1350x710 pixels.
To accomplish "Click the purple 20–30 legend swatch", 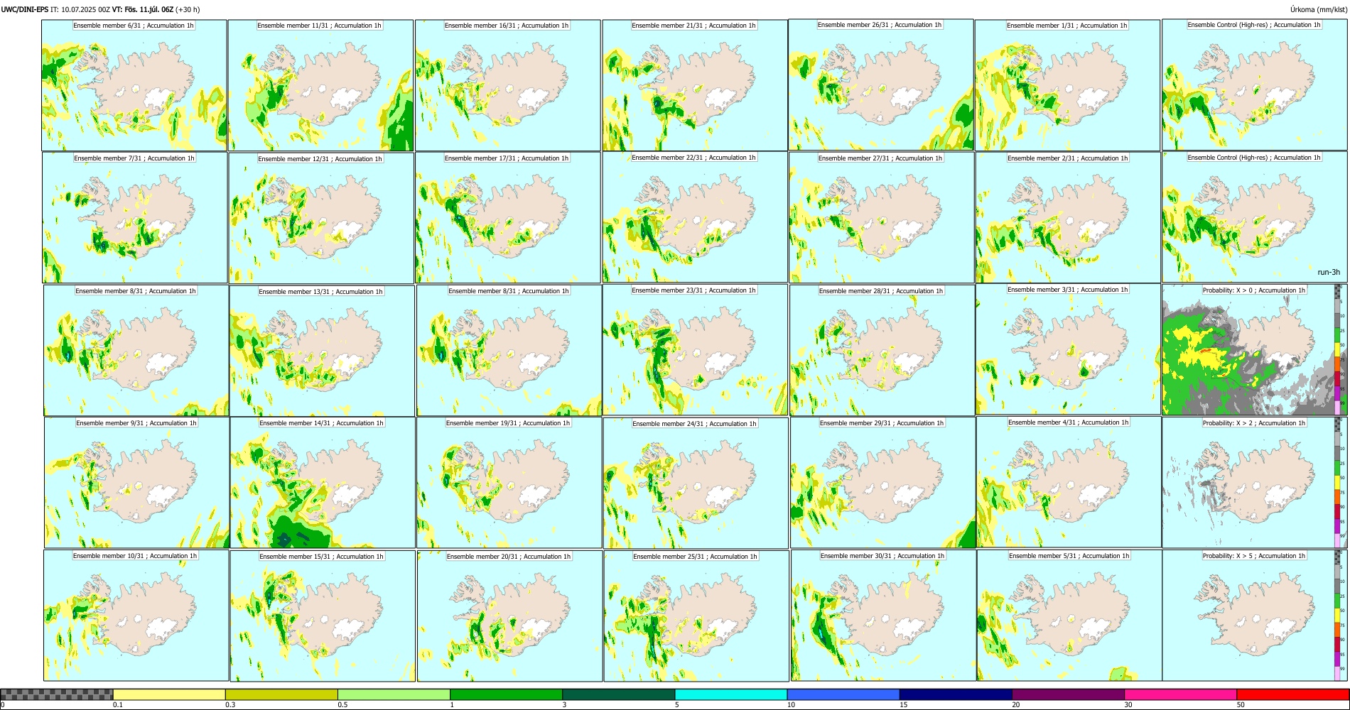I will click(x=1068, y=694).
